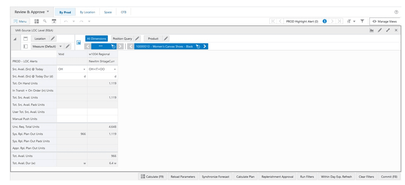Click Calculate (F9) button
Image resolution: width=405 pixels, height=185 pixels.
click(x=152, y=177)
